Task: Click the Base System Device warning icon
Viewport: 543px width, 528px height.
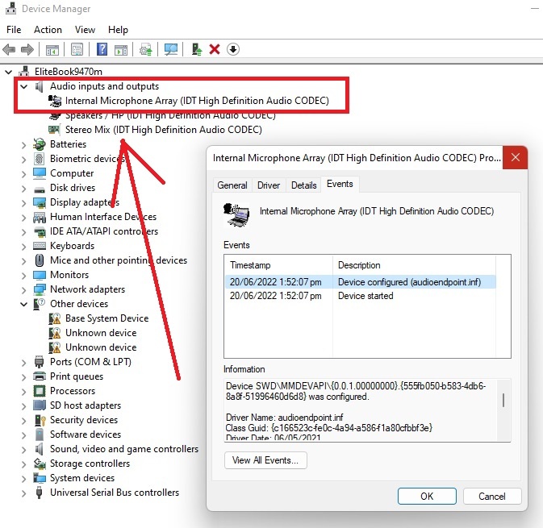Action: pyautogui.click(x=55, y=318)
